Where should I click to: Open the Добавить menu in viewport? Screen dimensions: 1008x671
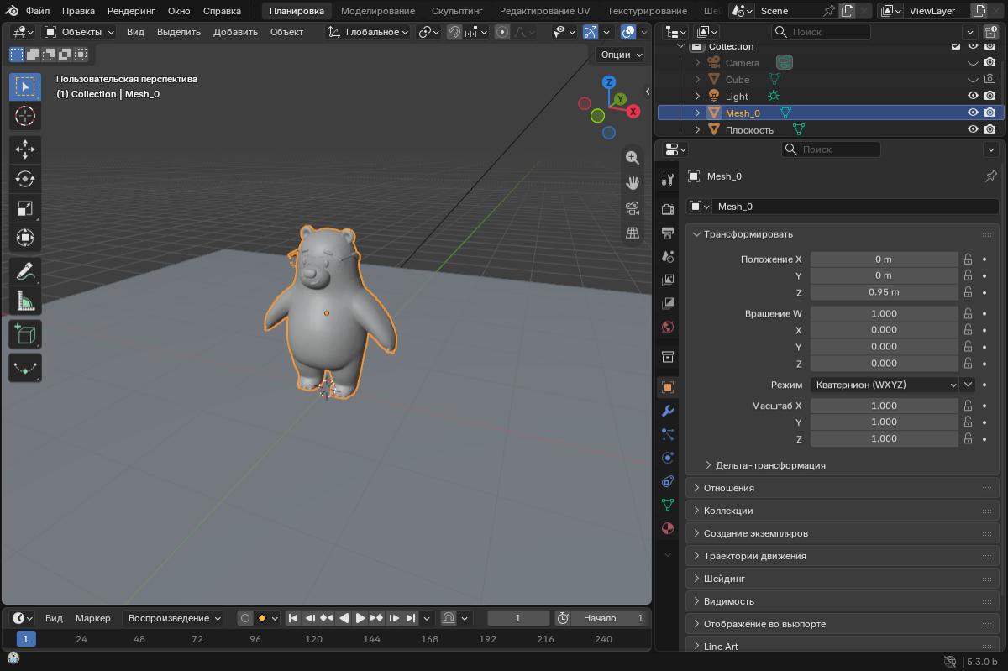(x=236, y=32)
